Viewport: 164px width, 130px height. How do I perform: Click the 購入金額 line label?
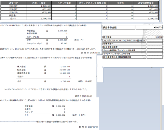coord(21,67)
